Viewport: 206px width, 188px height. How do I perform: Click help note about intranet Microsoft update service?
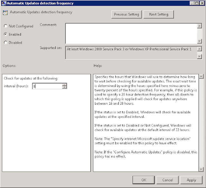pos(143,141)
